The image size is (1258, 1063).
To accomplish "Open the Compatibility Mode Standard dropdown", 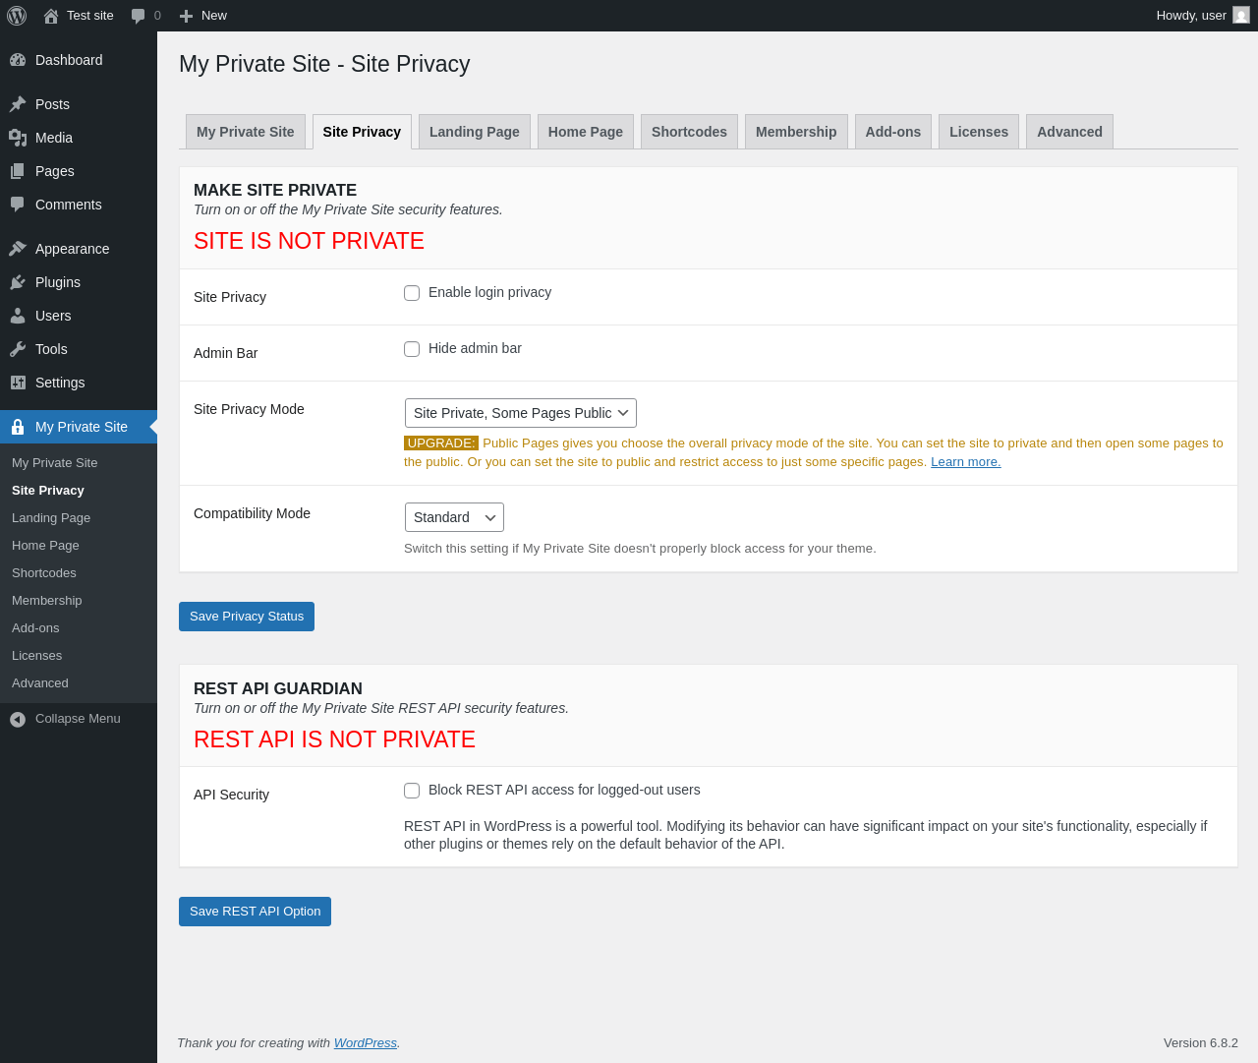I will (x=454, y=517).
